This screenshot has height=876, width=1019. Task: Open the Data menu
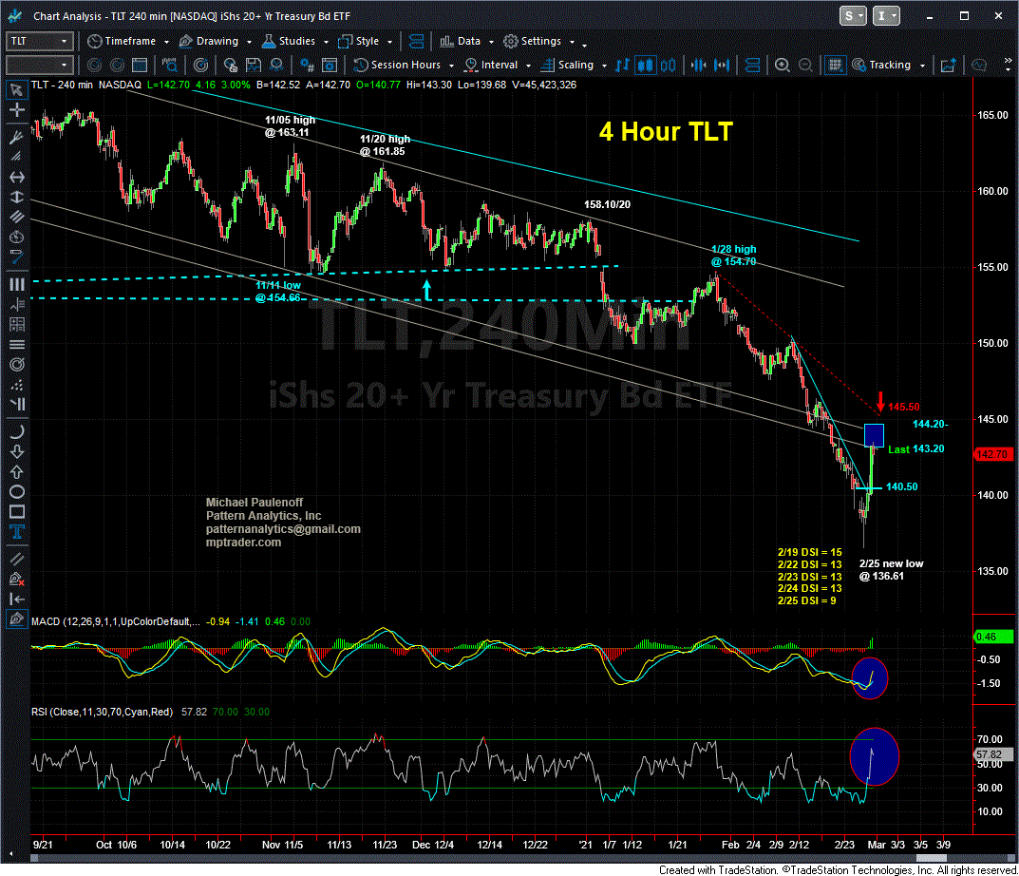pyautogui.click(x=466, y=41)
